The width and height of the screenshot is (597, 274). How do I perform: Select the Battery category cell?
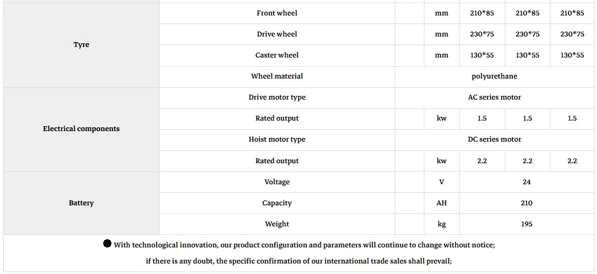click(x=82, y=203)
